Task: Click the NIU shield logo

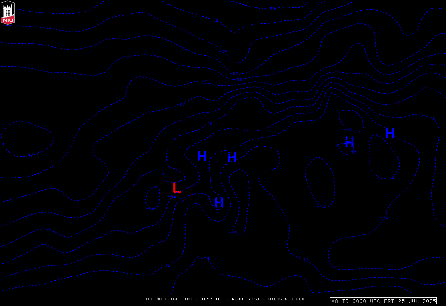Action: tap(8, 12)
